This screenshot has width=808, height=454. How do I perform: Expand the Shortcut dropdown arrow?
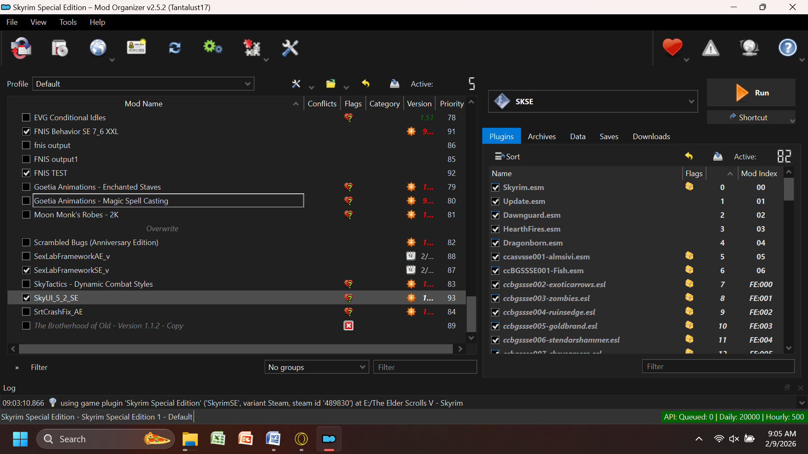coord(792,121)
